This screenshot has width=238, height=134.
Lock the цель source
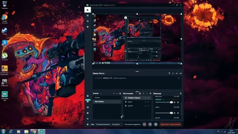coord(145,102)
